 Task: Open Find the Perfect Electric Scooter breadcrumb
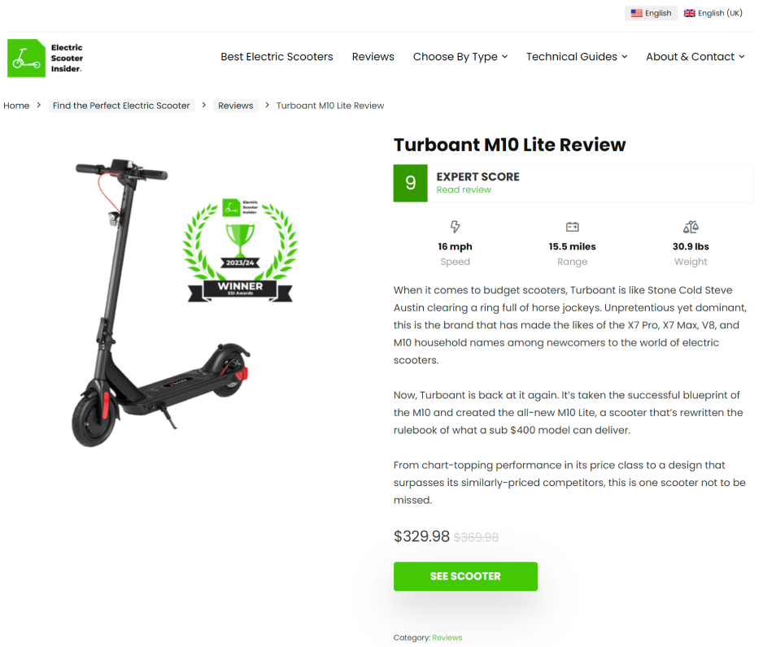click(x=121, y=106)
